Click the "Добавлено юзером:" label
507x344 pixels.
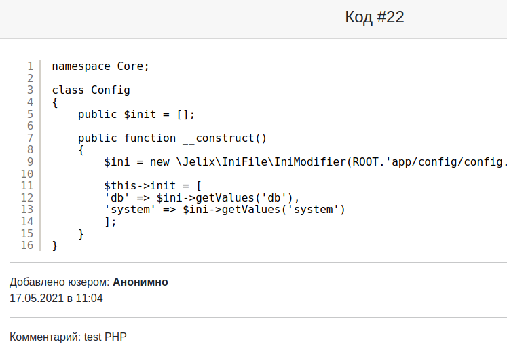60,282
